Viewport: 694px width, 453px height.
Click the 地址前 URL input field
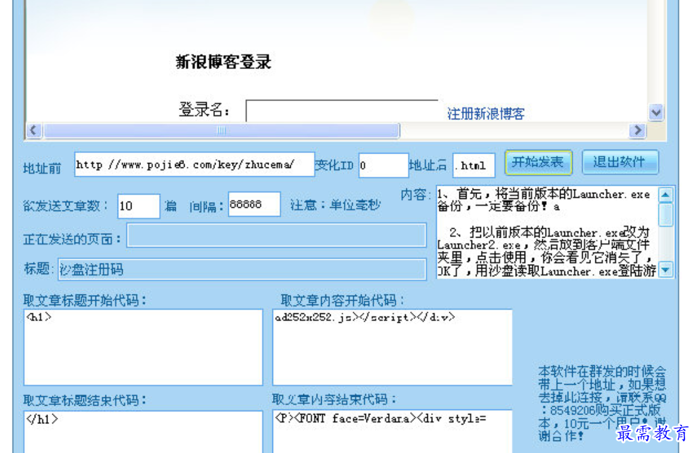(194, 164)
